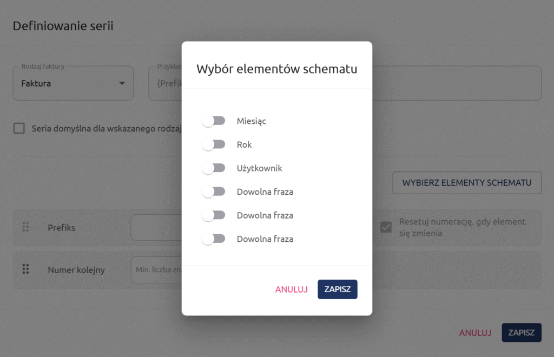Click the bottom-page ANULUJ link
554x357 pixels.
pos(475,333)
